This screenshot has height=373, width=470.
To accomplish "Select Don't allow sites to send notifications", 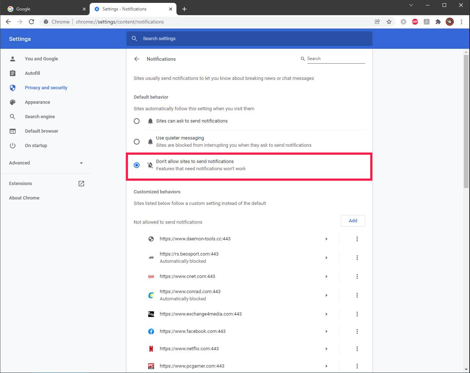I will pos(137,165).
